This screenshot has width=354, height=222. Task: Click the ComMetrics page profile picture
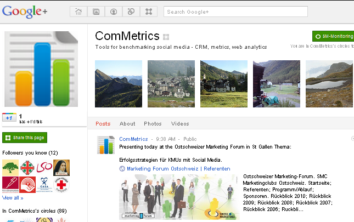click(41, 69)
